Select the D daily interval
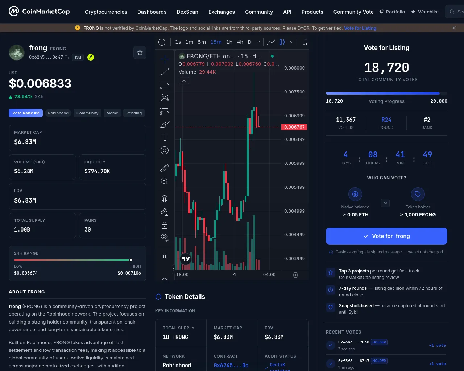 coord(249,42)
